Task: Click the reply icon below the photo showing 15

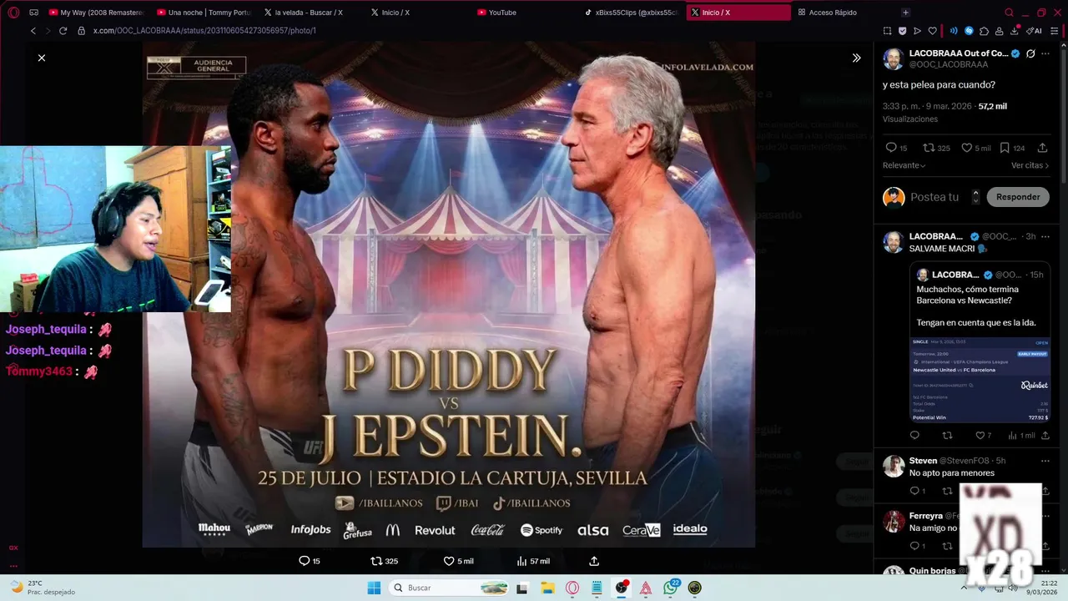Action: click(x=310, y=561)
